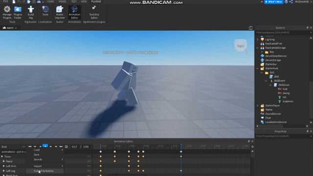Expand the Head track

pos(4,161)
